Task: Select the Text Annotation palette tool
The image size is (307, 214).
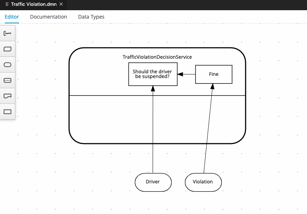Action: 7,33
